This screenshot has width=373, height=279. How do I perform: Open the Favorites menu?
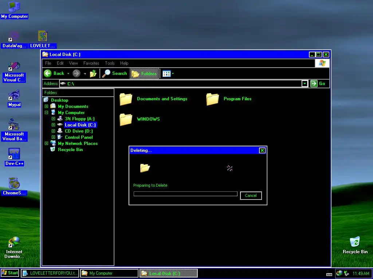pyautogui.click(x=91, y=63)
